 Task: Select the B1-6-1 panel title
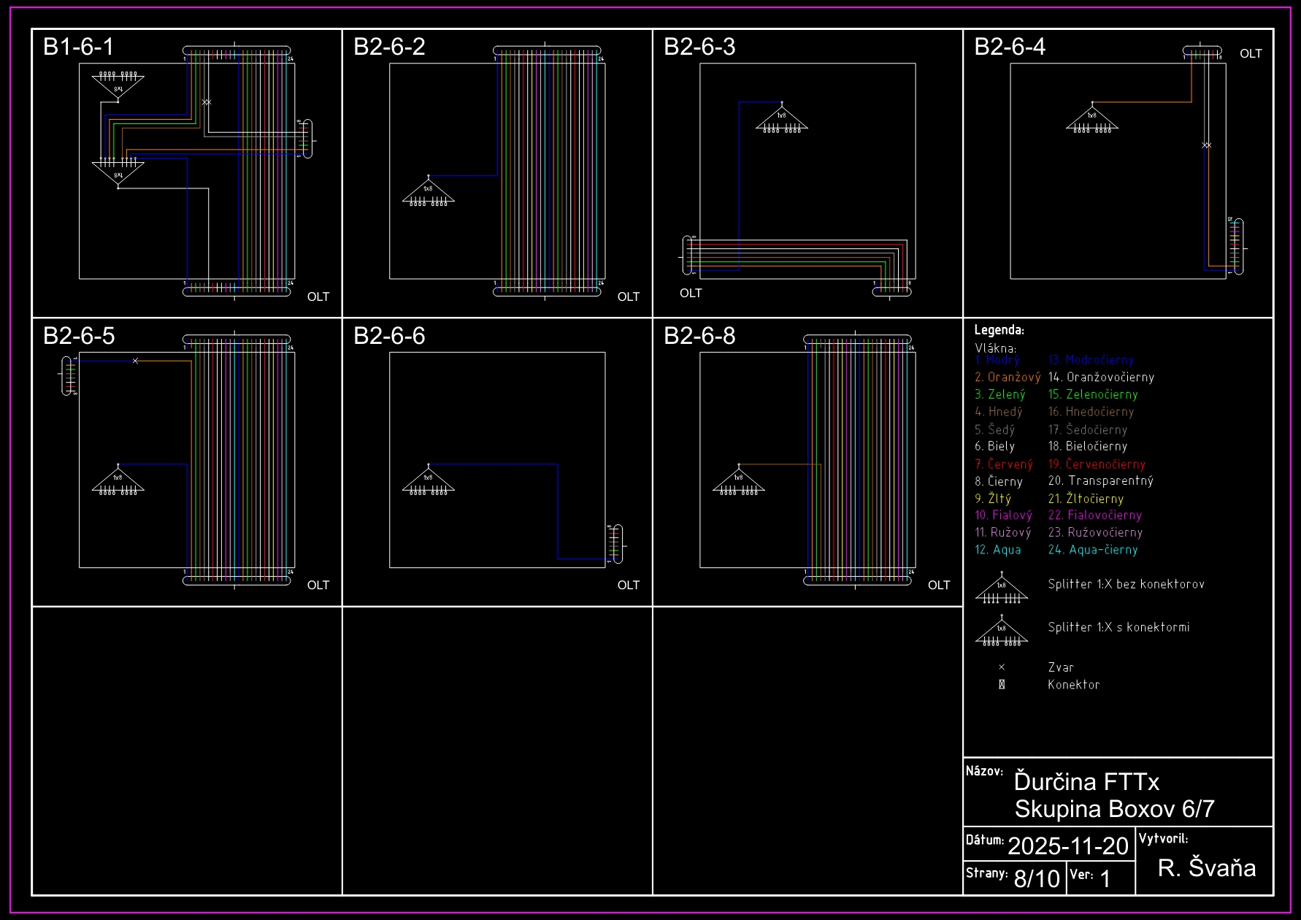[79, 47]
